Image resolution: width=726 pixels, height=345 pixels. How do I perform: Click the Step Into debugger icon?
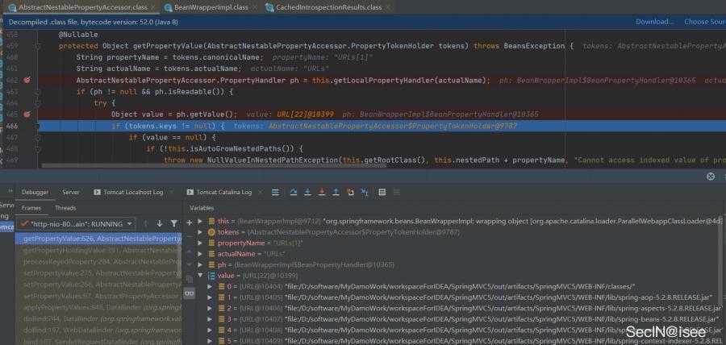click(x=307, y=193)
